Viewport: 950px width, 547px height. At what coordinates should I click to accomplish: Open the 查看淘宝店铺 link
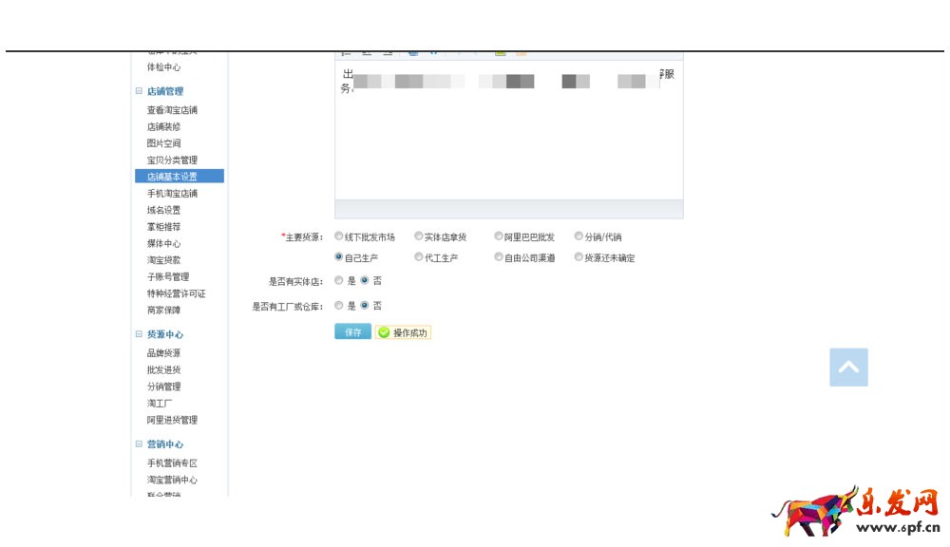(172, 110)
